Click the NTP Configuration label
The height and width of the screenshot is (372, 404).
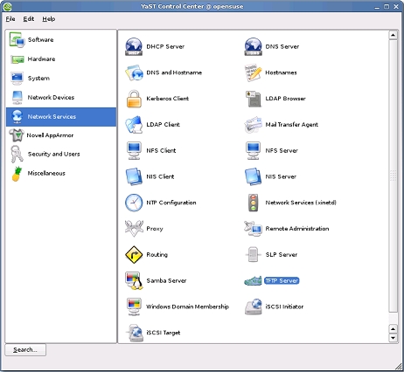tap(171, 203)
